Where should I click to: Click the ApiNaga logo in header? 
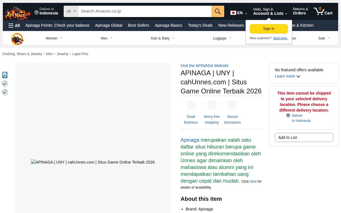coord(17,13)
